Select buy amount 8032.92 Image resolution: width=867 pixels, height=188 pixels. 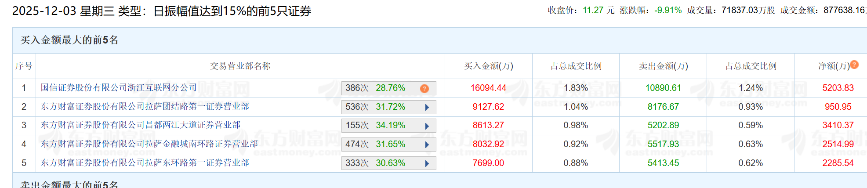[x=489, y=144]
